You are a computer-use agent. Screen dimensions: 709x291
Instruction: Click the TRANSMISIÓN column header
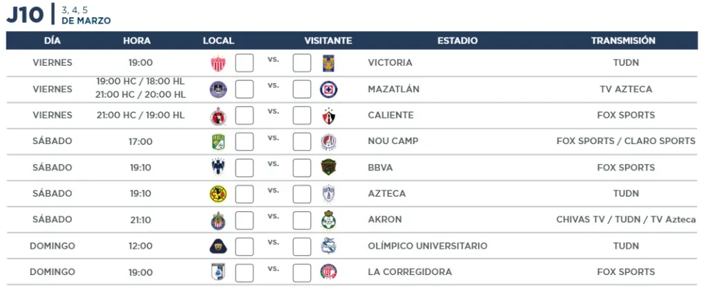pos(623,40)
